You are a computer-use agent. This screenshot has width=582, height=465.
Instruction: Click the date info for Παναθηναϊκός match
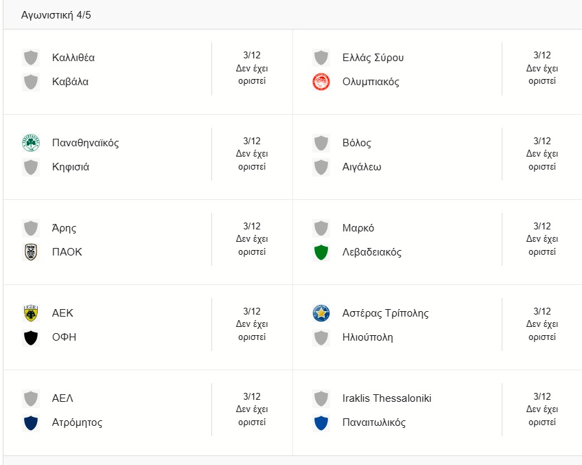252,154
